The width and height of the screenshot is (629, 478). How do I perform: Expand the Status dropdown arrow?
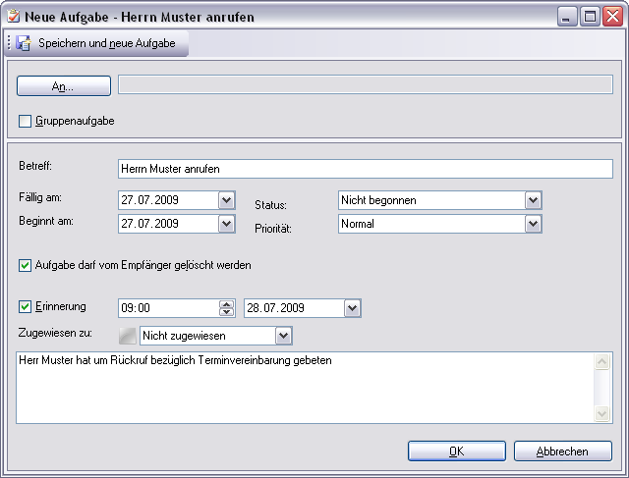(x=533, y=200)
